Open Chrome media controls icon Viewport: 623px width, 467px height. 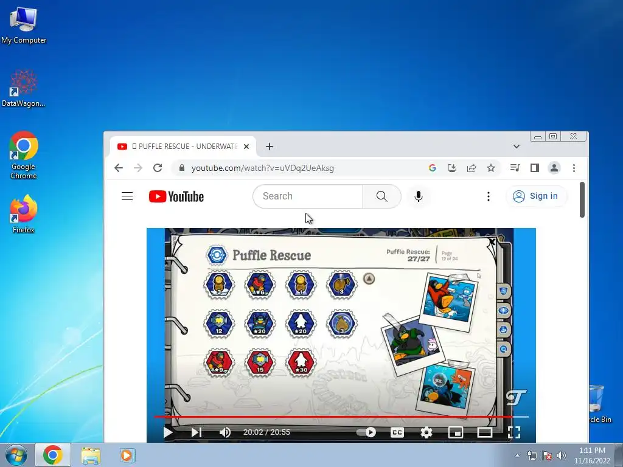tap(515, 168)
